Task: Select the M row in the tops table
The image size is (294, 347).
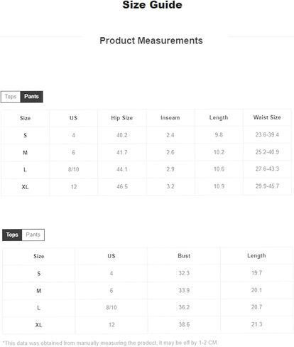Action: (x=148, y=291)
